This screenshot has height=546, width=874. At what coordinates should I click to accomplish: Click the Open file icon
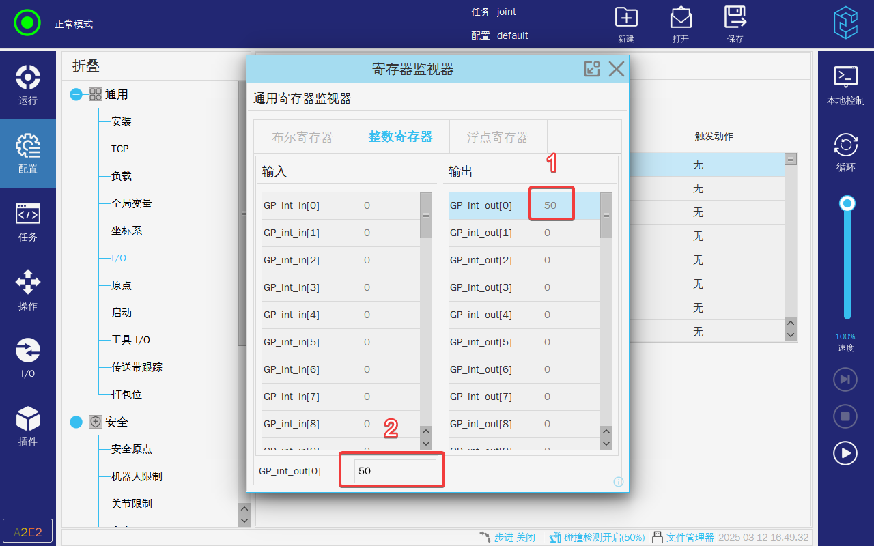[681, 18]
